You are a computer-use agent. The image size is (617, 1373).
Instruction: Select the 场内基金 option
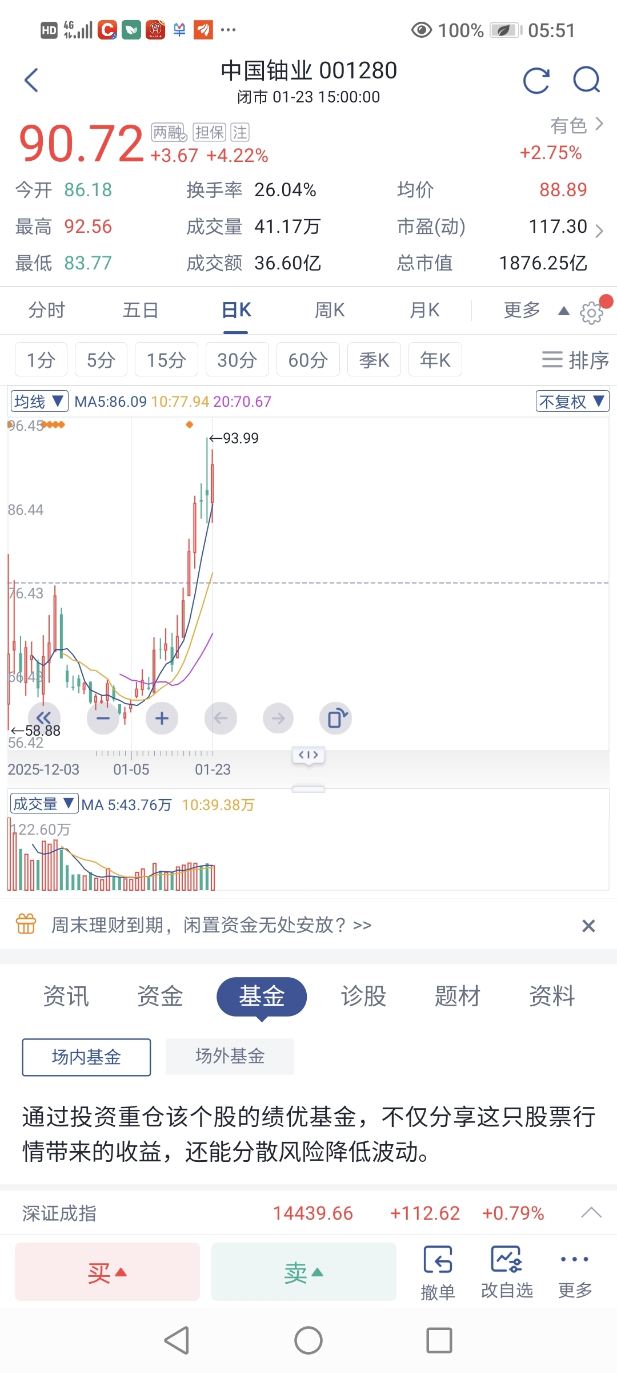[x=86, y=1057]
